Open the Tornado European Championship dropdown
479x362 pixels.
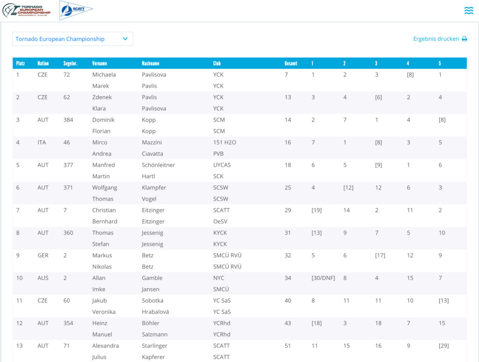73,39
